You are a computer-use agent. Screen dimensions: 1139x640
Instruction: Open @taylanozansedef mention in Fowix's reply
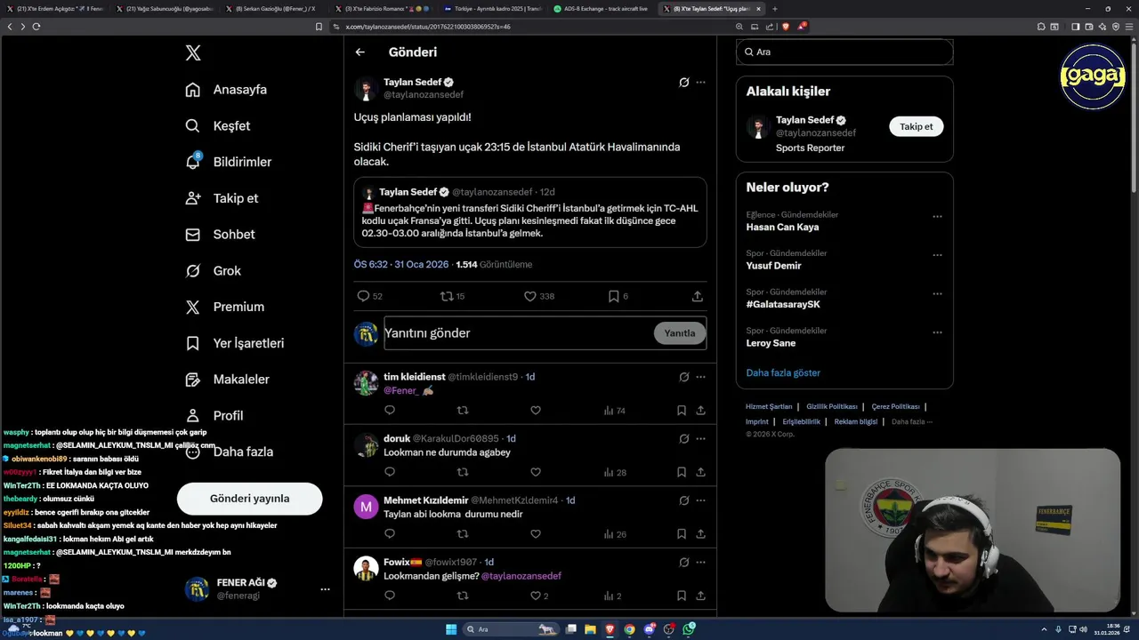pyautogui.click(x=521, y=576)
